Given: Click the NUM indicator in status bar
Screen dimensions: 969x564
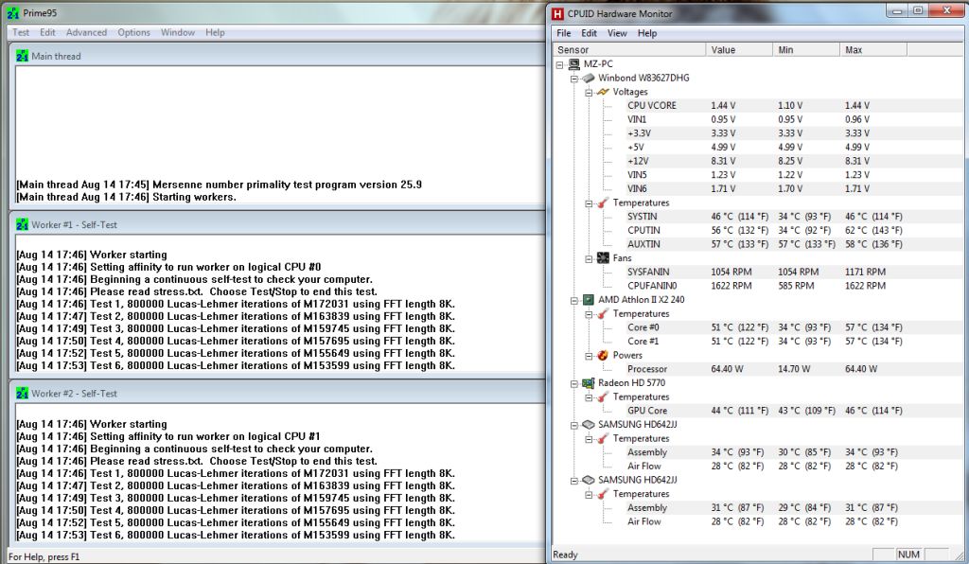Looking at the screenshot, I should tap(908, 555).
